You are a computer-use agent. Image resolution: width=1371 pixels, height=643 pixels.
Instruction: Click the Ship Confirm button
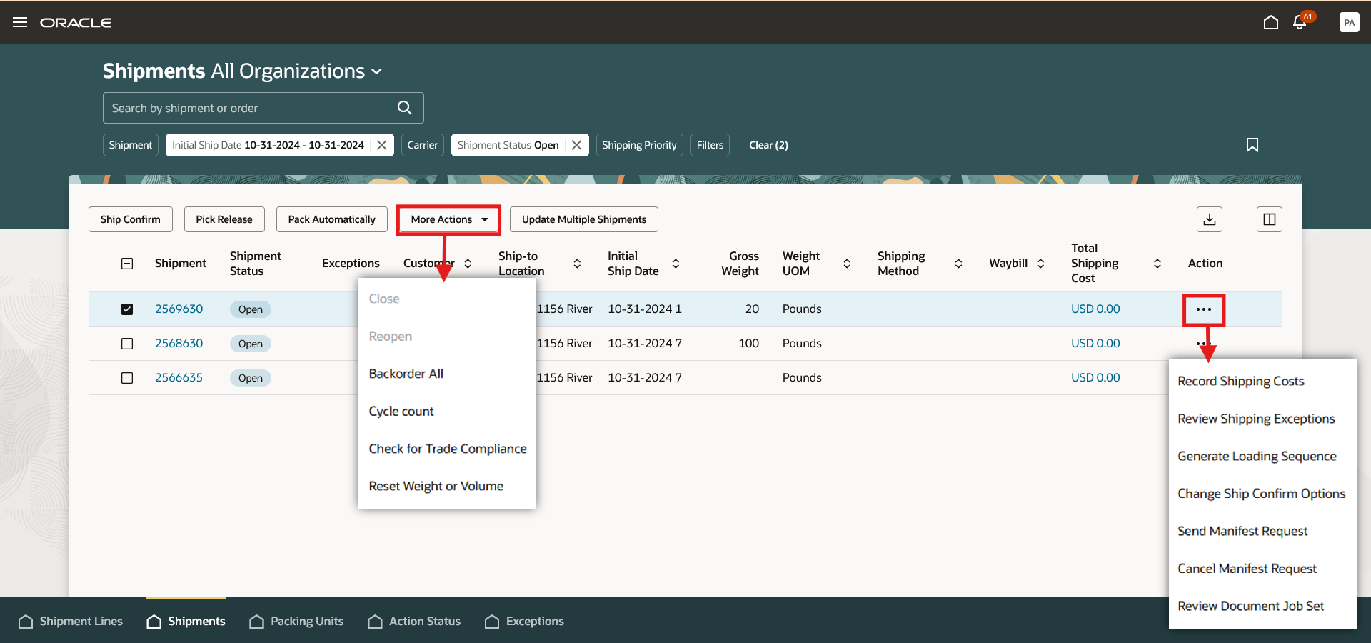pos(131,219)
